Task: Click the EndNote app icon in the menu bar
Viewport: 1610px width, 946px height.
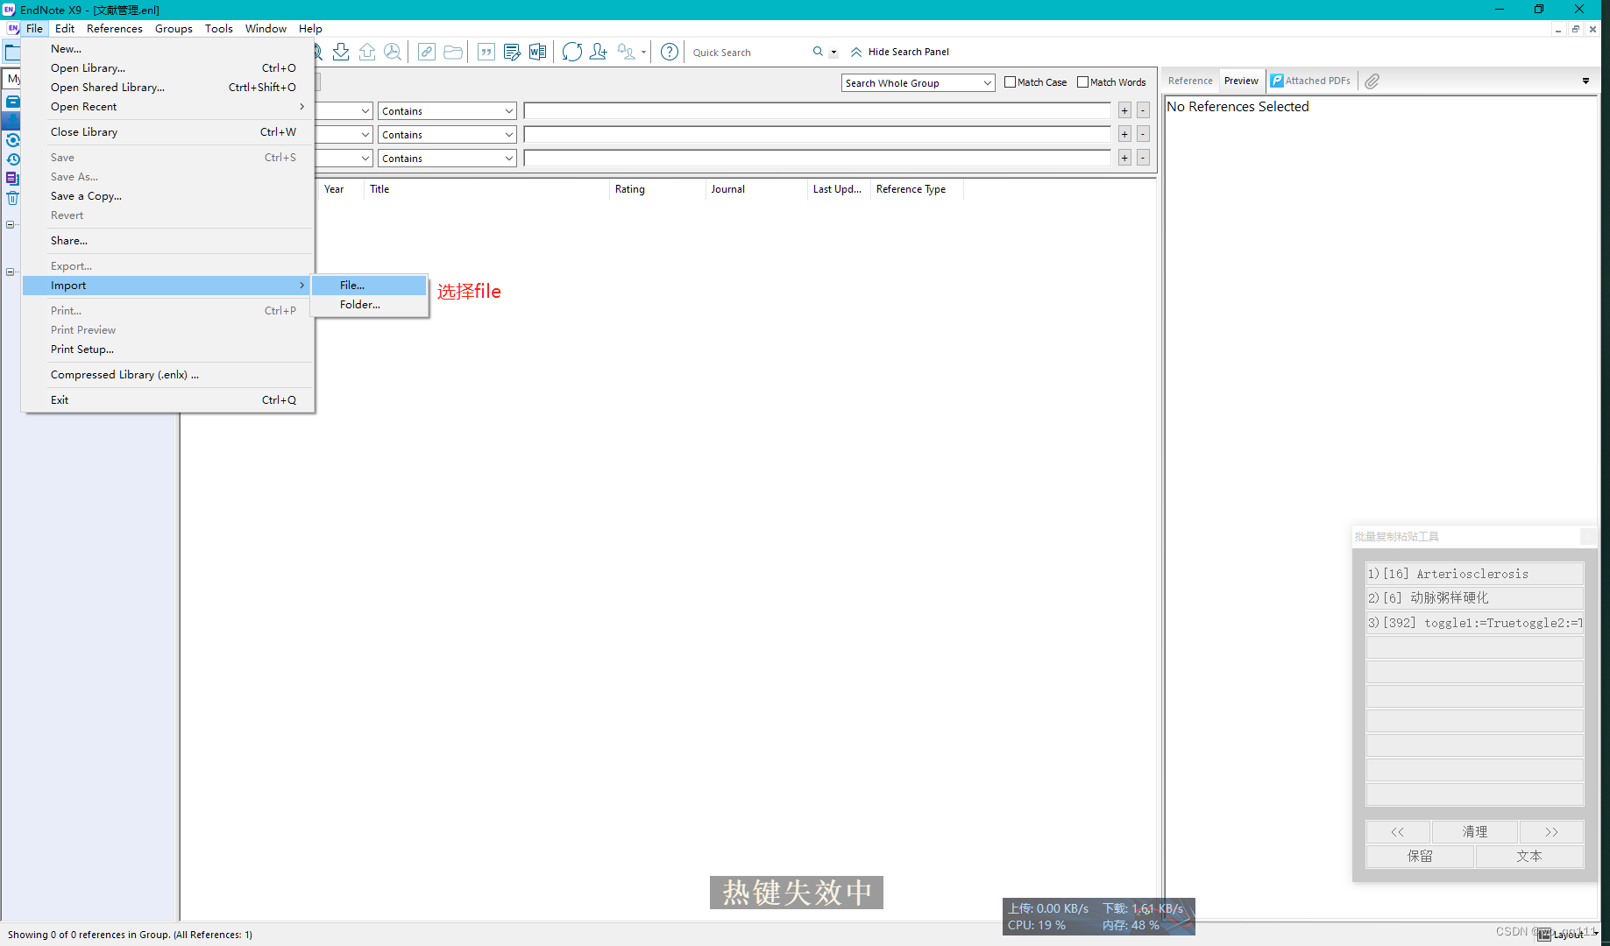Action: pos(13,28)
